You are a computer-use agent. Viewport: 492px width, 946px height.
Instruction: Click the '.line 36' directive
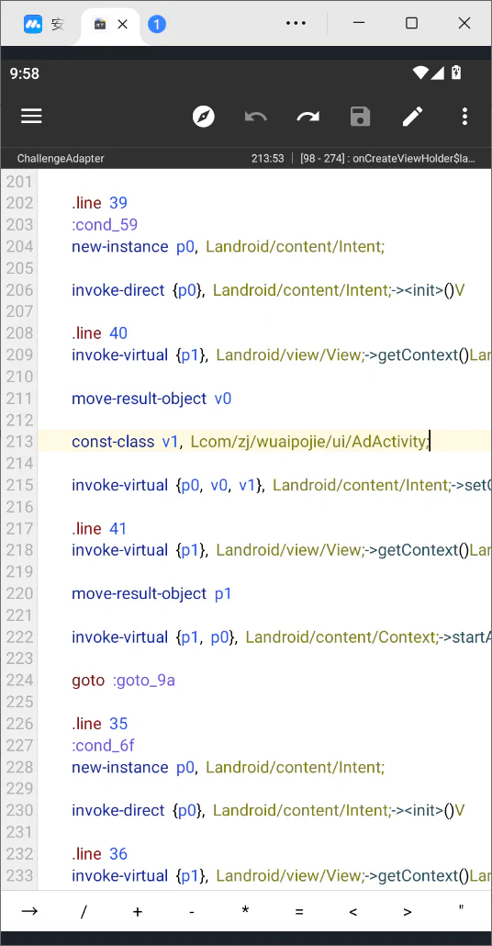(99, 853)
